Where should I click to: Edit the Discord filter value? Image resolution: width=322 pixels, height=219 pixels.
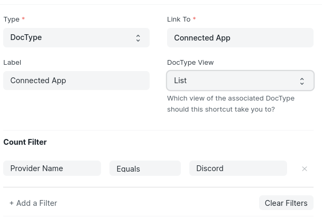tap(238, 168)
